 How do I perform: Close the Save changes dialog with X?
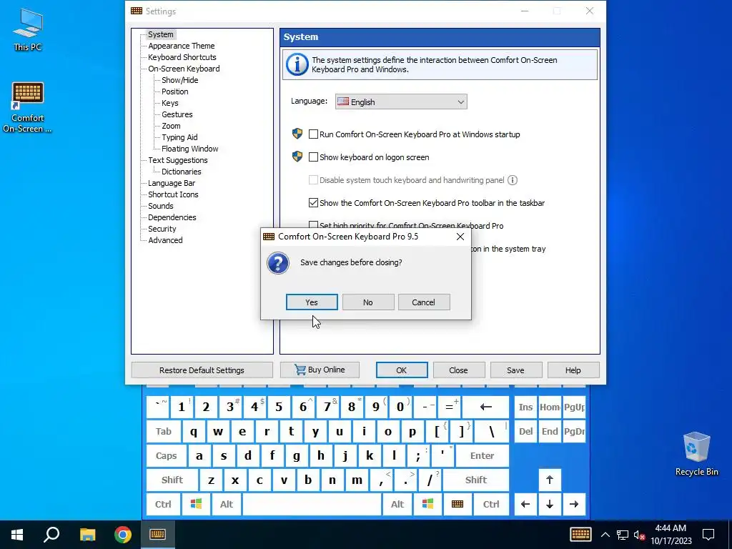460,237
